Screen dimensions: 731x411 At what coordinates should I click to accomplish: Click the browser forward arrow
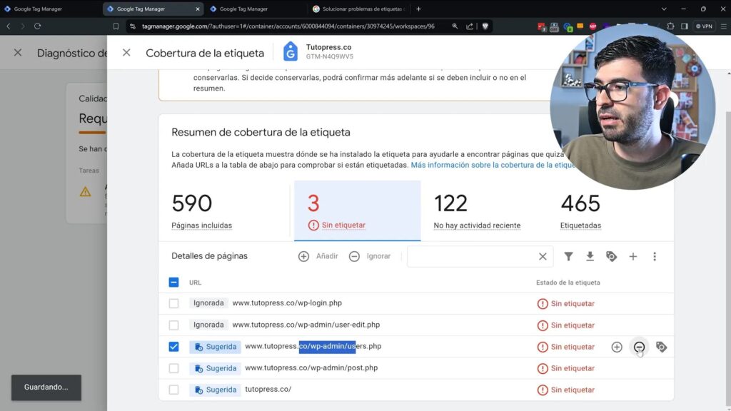click(x=22, y=26)
